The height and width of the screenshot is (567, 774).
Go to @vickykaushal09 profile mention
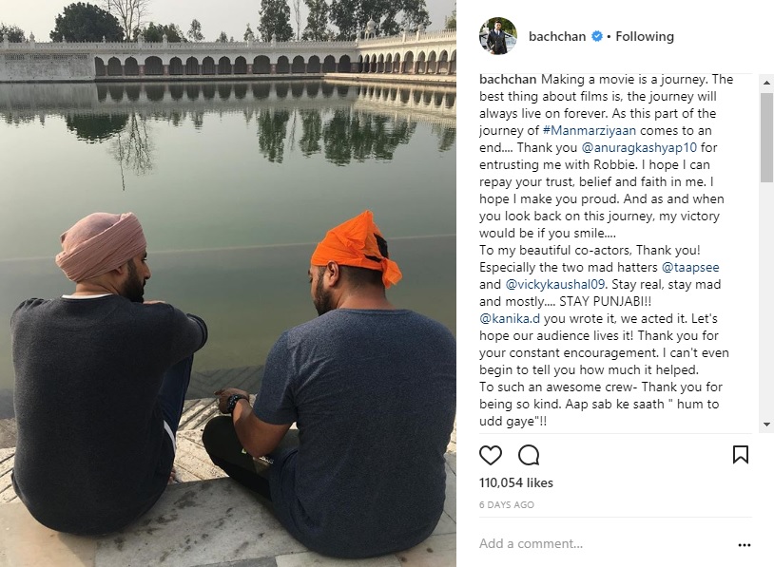(x=555, y=285)
